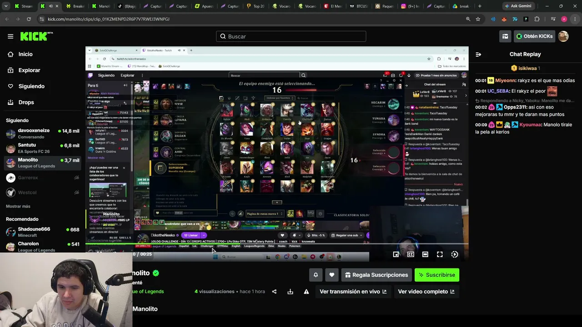
Task: Open the Kick hamburger sidebar menu
Action: [x=10, y=36]
